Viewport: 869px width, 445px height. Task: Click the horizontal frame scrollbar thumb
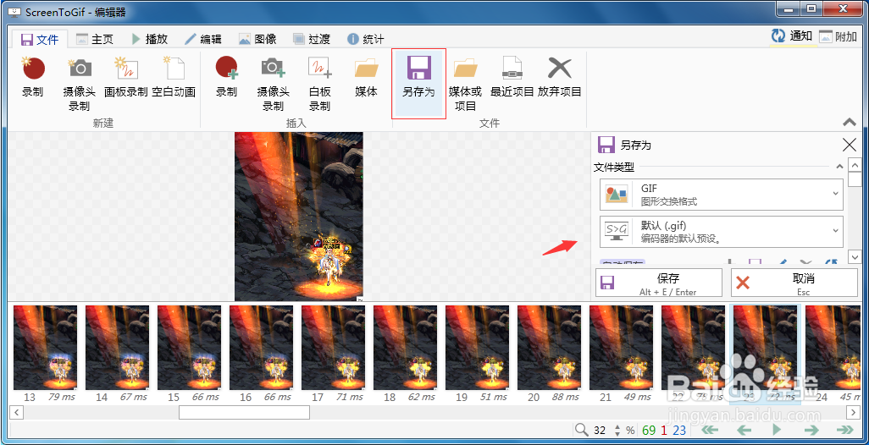click(244, 412)
